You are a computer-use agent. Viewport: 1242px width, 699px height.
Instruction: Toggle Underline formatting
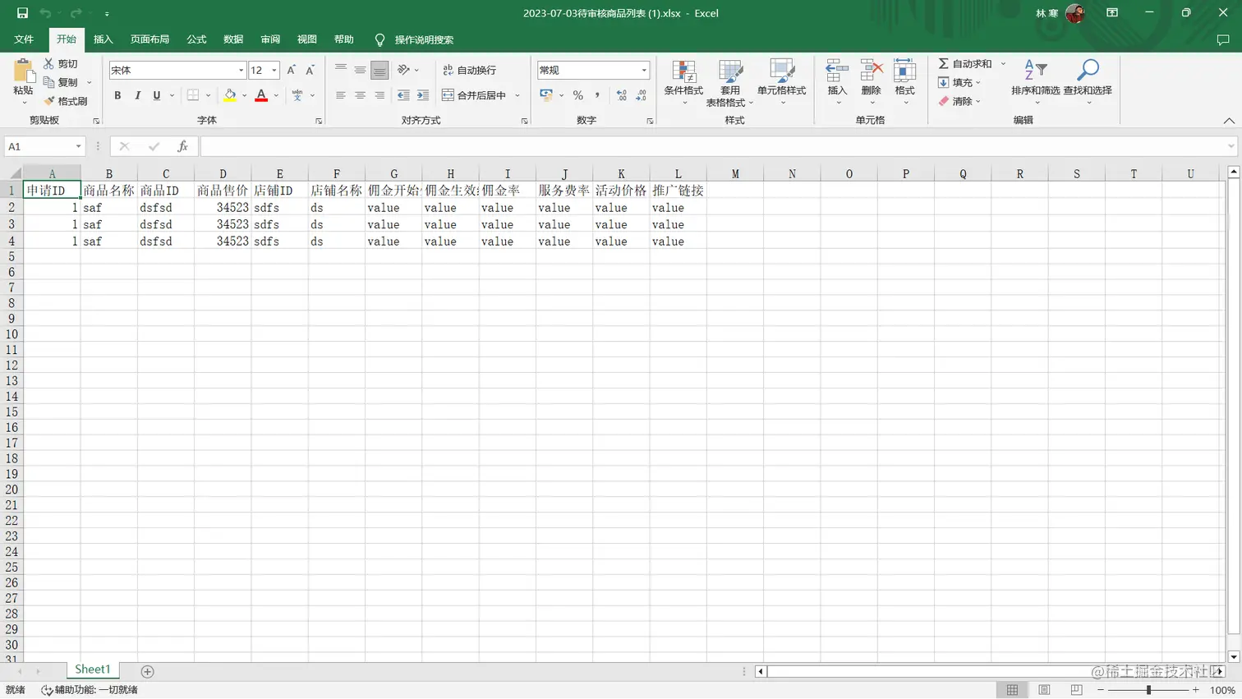pos(157,95)
